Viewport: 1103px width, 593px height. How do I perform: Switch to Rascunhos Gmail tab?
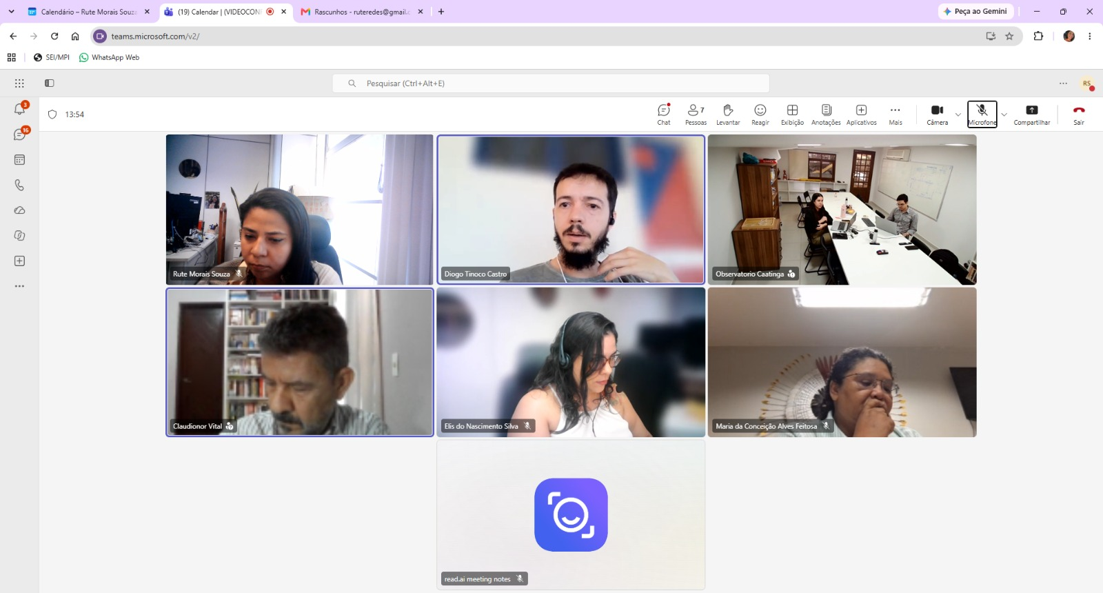[362, 12]
